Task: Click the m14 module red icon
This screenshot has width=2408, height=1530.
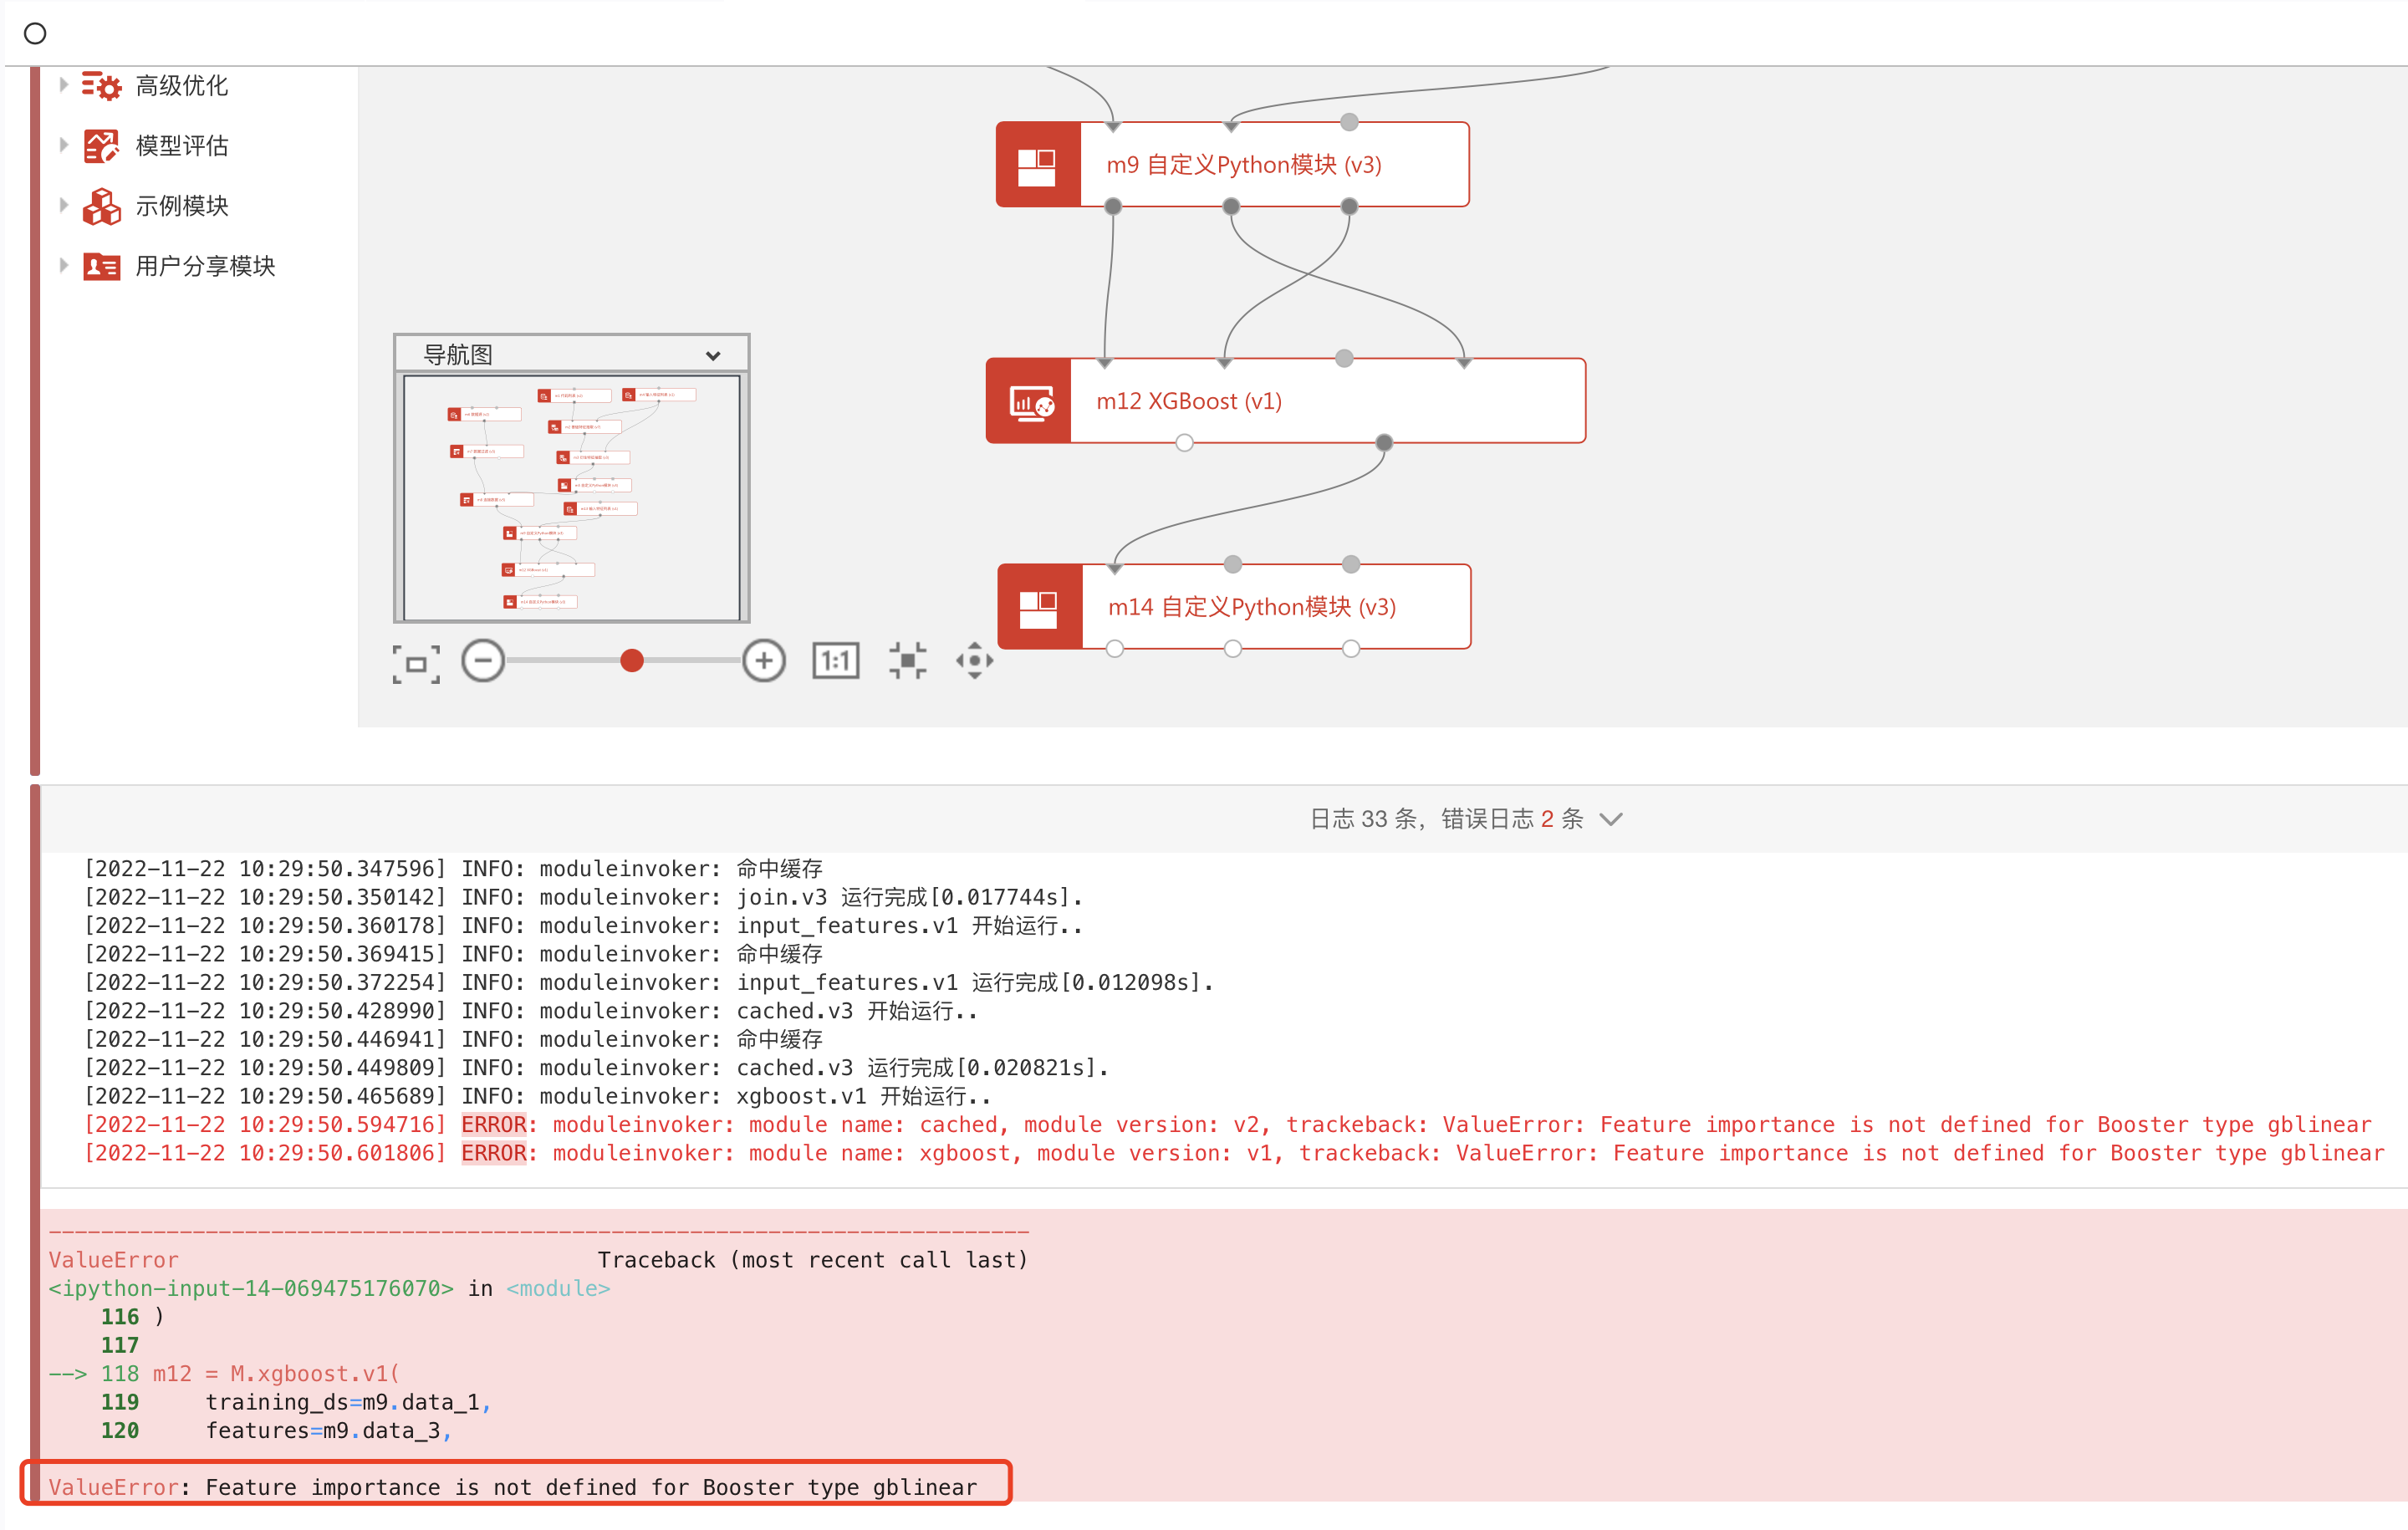Action: tap(1040, 607)
